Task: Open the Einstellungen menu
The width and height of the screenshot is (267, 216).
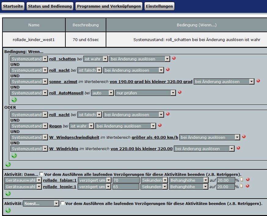Action: (x=159, y=6)
